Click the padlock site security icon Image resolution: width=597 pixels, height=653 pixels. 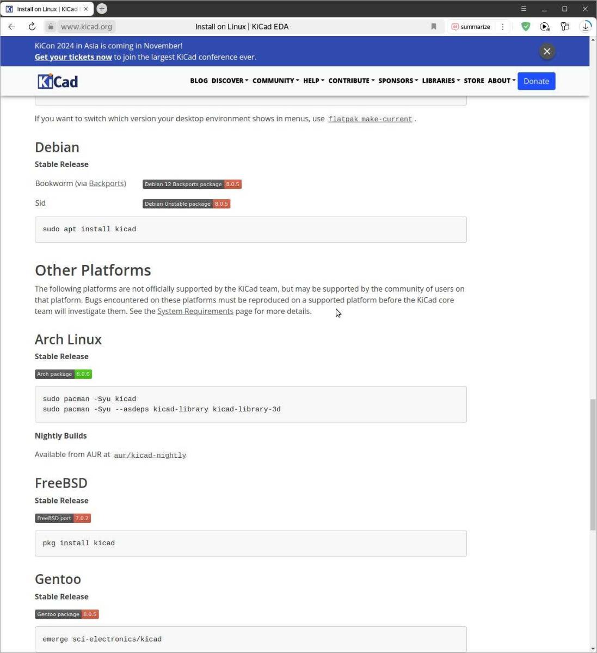(x=51, y=27)
